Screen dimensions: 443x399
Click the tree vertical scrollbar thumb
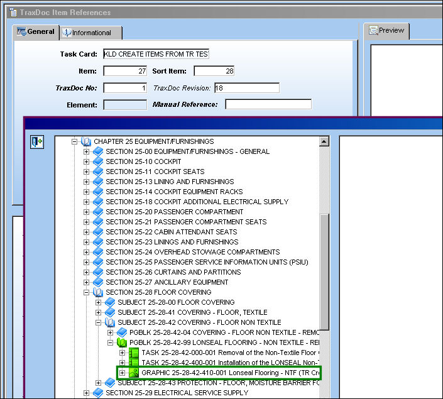coord(324,272)
